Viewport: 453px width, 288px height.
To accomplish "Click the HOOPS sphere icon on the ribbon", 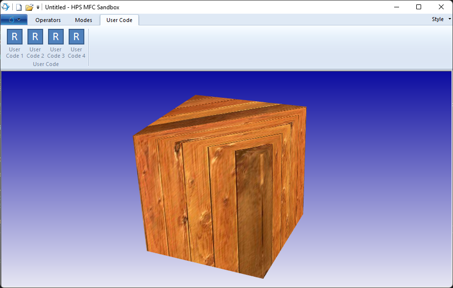I will point(11,20).
